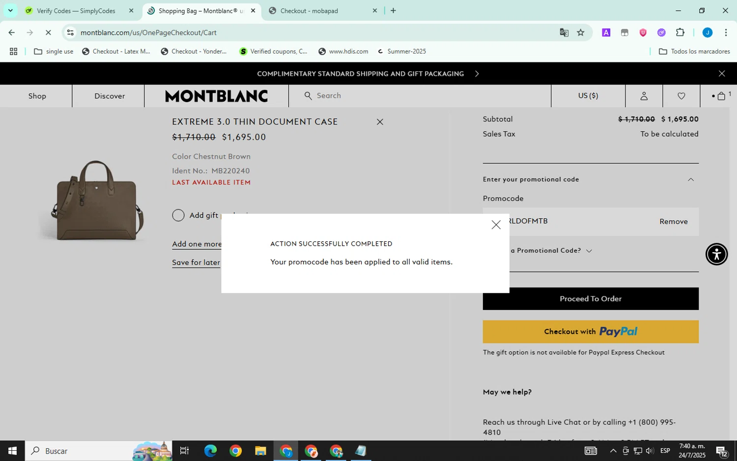This screenshot has width=737, height=461.
Task: Advance the promo banner with the arrow
Action: 477,74
